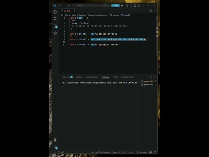This screenshot has height=157, width=209.
Task: Close the users.ts tab
Action: pyautogui.click(x=74, y=11)
